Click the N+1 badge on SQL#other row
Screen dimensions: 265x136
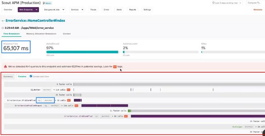pos(68,90)
